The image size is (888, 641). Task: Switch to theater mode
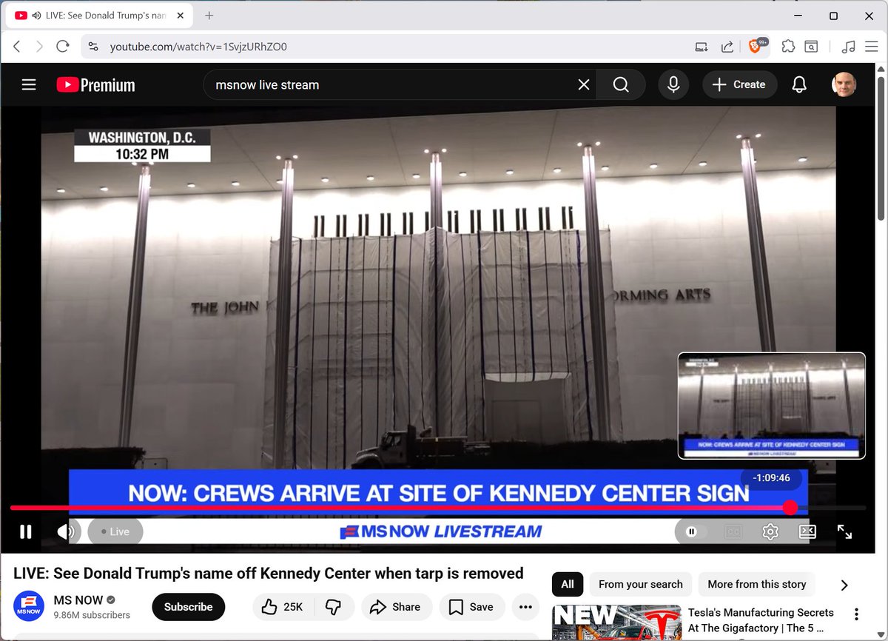point(807,531)
